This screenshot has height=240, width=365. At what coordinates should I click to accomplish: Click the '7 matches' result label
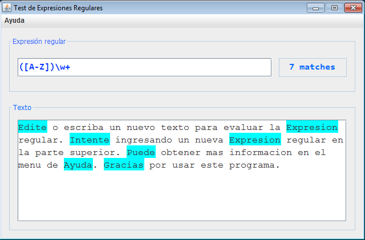pyautogui.click(x=313, y=67)
